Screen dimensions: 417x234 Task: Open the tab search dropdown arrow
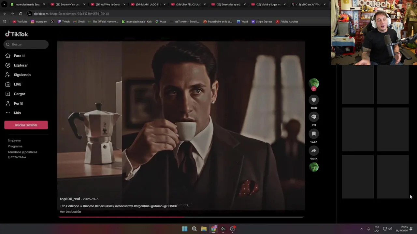click(4, 5)
